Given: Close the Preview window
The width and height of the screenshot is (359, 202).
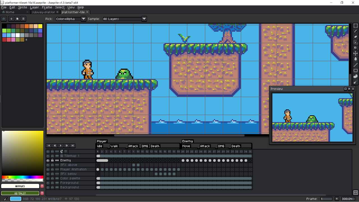Looking at the screenshot, I should (353, 89).
